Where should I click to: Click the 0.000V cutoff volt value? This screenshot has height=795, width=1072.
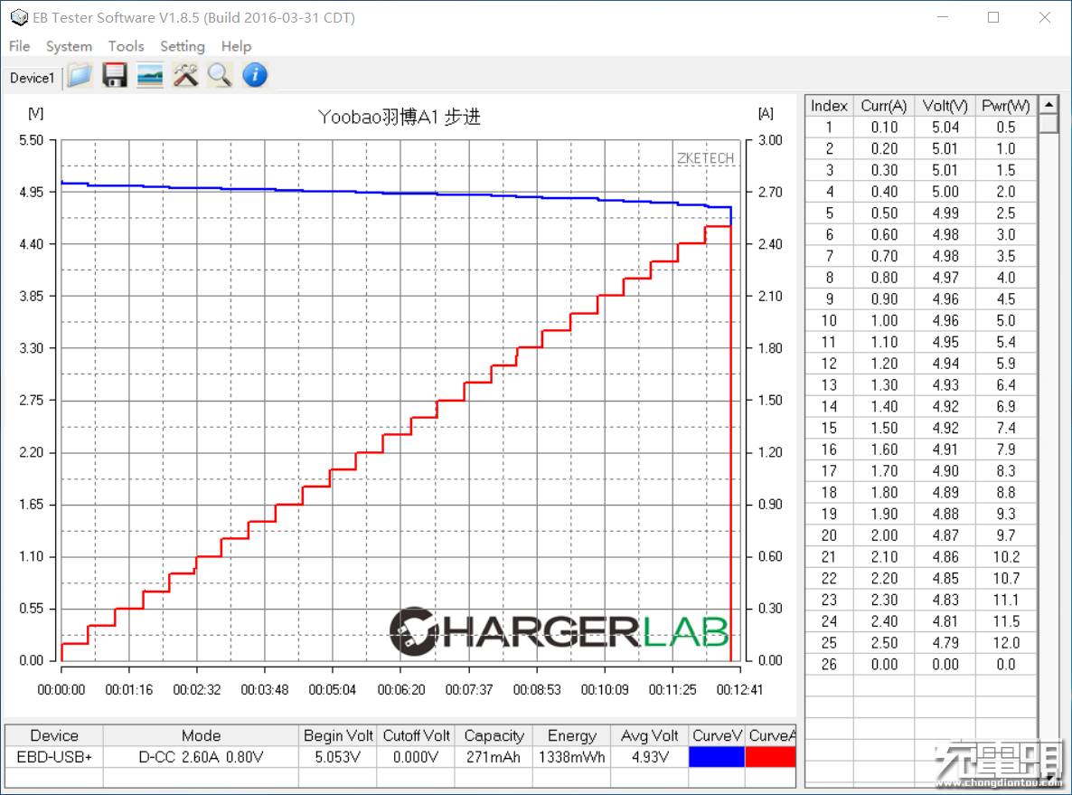click(416, 757)
